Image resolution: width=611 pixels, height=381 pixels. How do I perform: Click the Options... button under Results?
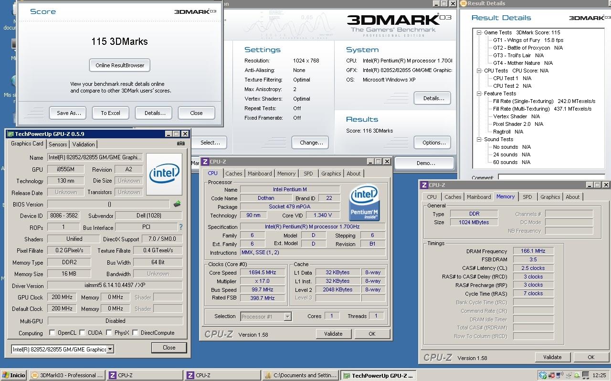pos(432,143)
